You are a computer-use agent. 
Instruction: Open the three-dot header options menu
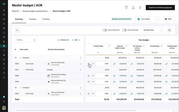(140, 8)
